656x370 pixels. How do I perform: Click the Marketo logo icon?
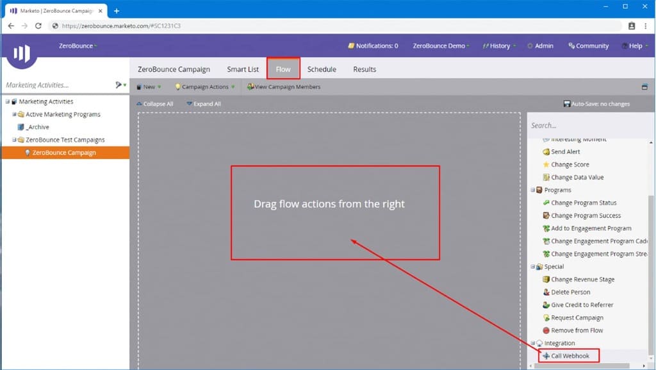point(22,54)
